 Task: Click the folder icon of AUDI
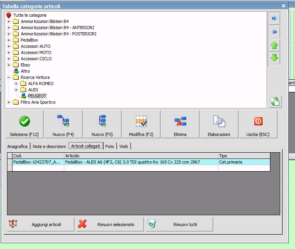tap(23, 90)
